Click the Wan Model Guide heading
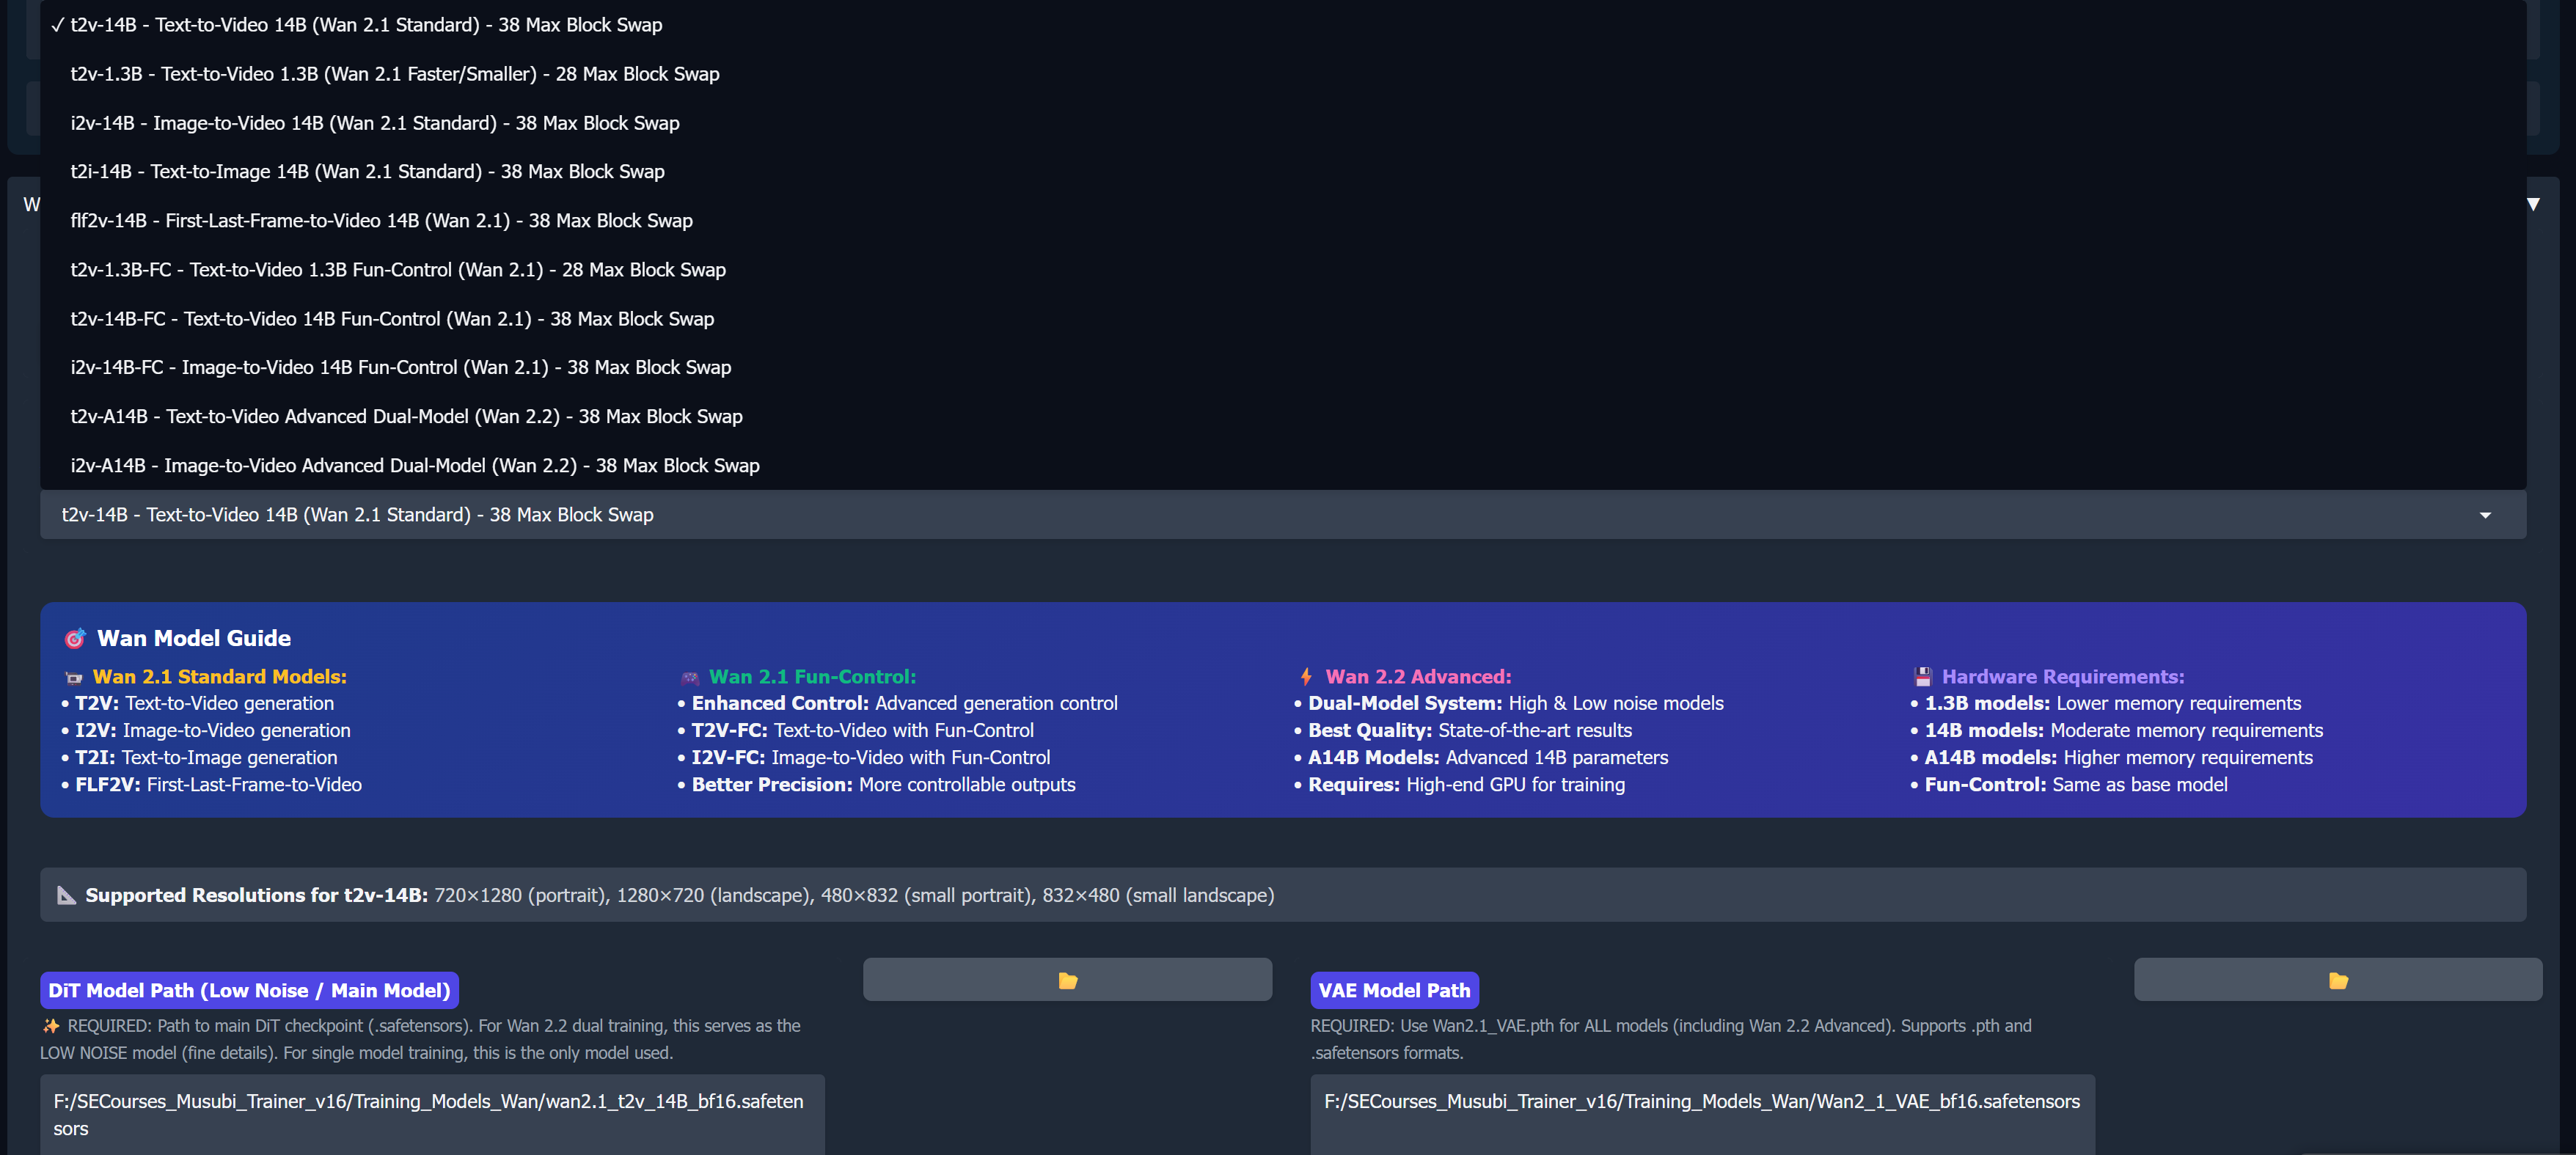Image resolution: width=2576 pixels, height=1155 pixels. tap(194, 638)
